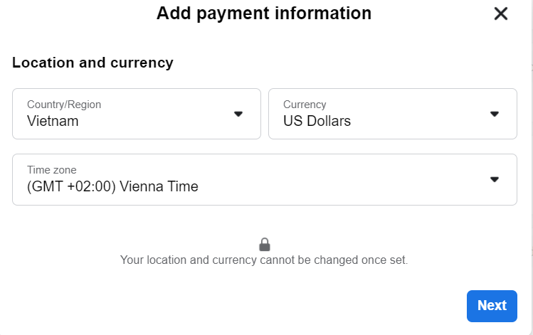
Task: Click the Time zone field label
Action: tap(51, 170)
